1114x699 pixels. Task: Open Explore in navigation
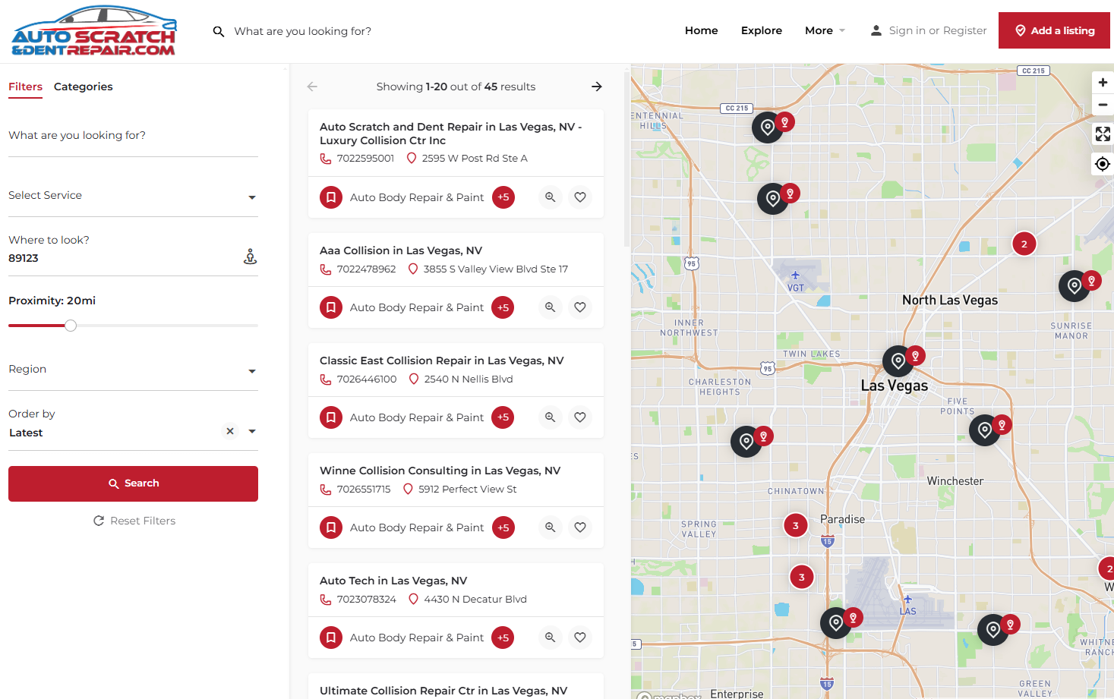[762, 30]
